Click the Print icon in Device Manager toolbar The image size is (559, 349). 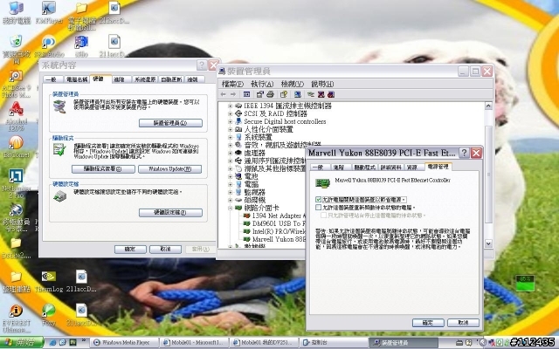(x=270, y=94)
